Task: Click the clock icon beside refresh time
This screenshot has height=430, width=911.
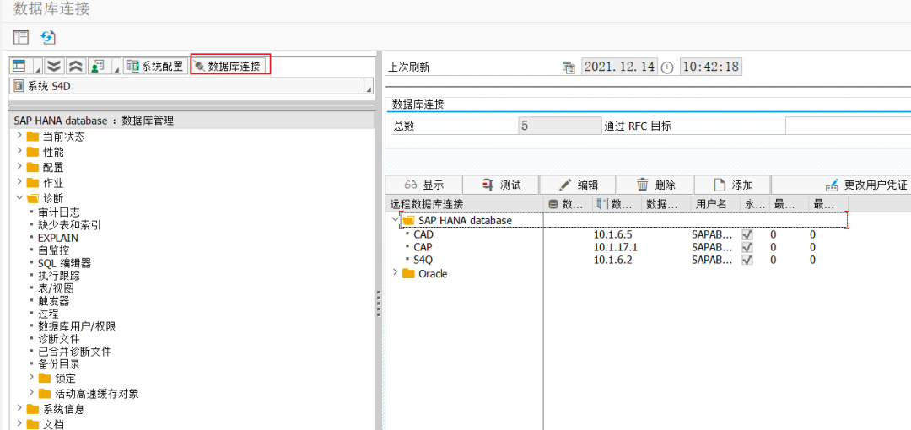Action: click(667, 67)
